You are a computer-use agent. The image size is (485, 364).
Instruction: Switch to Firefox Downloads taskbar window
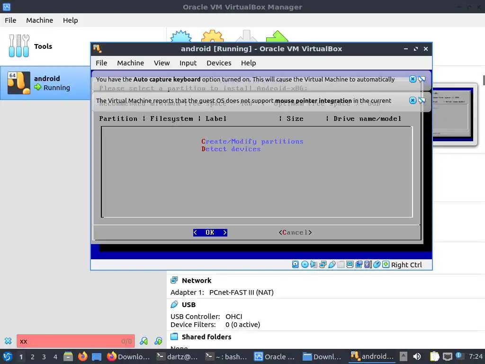128,356
